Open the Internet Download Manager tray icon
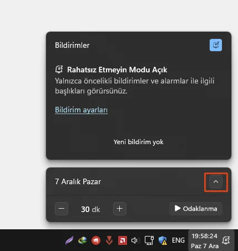The image size is (238, 251). tap(83, 240)
